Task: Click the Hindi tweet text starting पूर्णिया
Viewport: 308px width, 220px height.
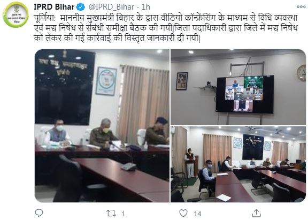Action: click(166, 28)
